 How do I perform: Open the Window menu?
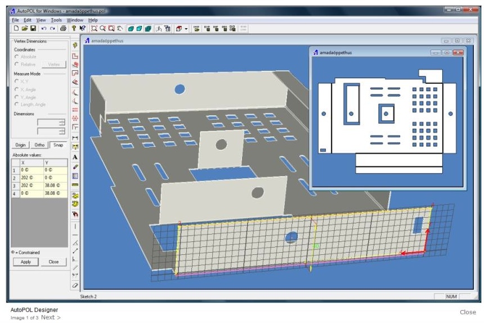74,20
